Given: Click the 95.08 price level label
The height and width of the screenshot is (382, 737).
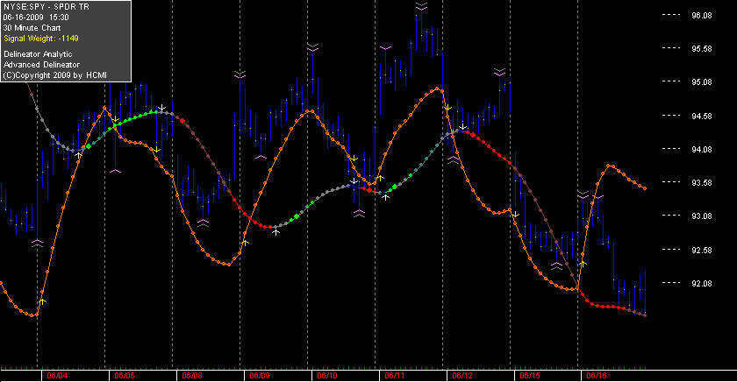Looking at the screenshot, I should [702, 82].
